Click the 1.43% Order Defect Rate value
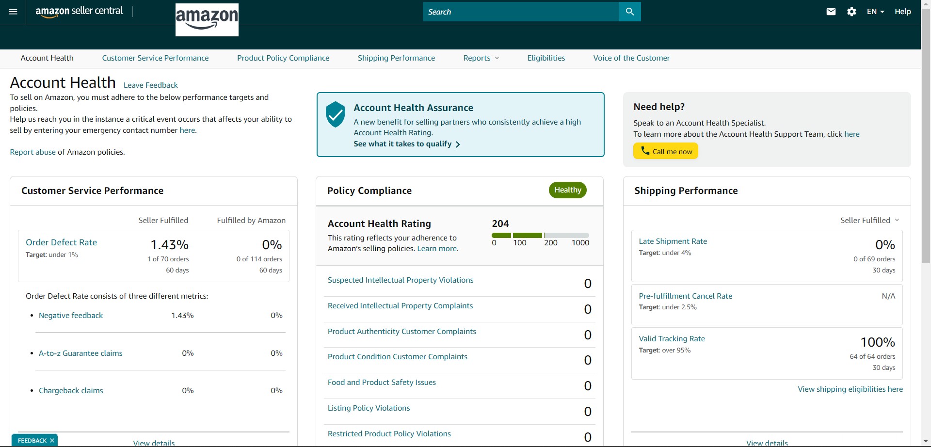 169,245
